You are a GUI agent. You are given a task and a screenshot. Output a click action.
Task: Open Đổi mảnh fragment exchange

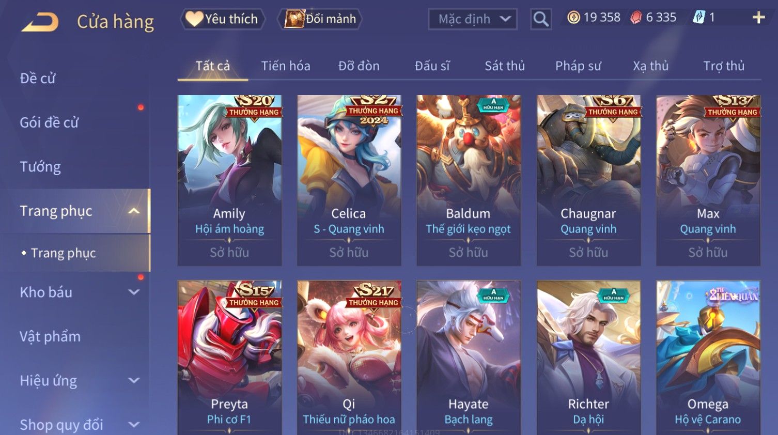point(320,19)
